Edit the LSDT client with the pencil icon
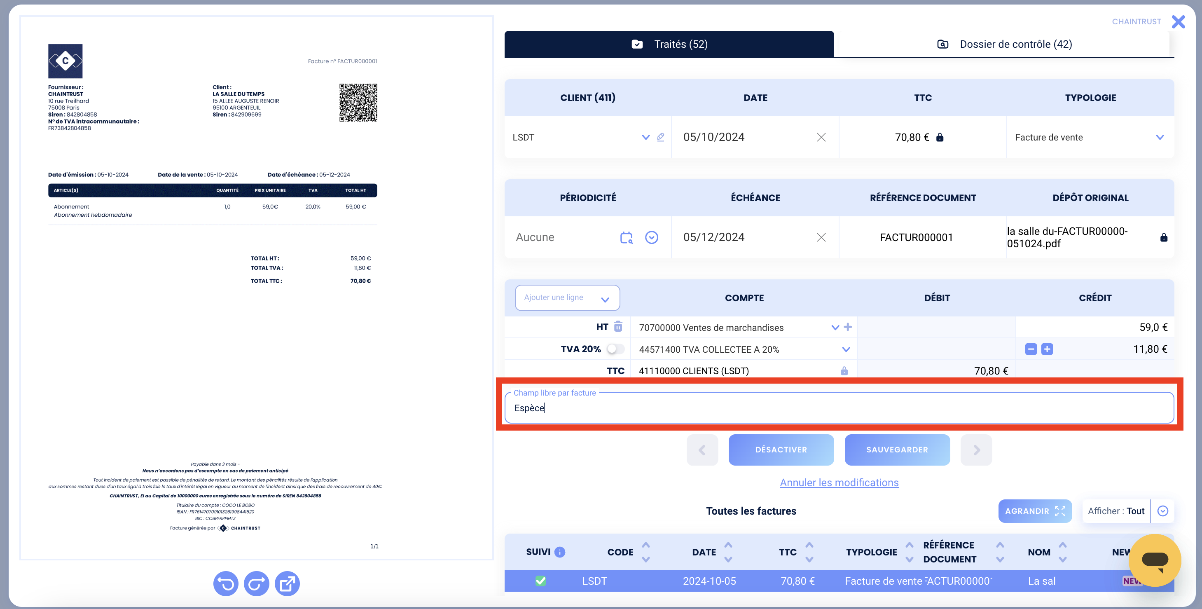Image resolution: width=1202 pixels, height=609 pixels. coord(660,137)
